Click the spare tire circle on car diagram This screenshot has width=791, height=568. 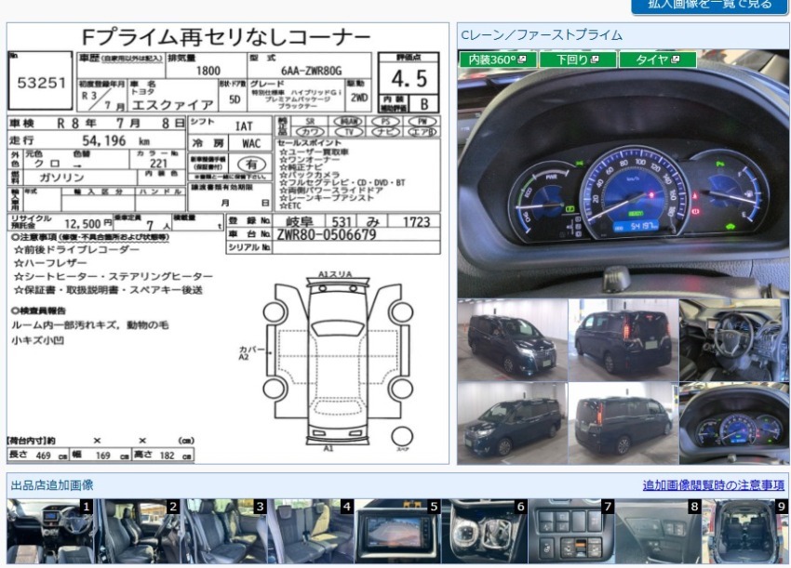click(402, 437)
